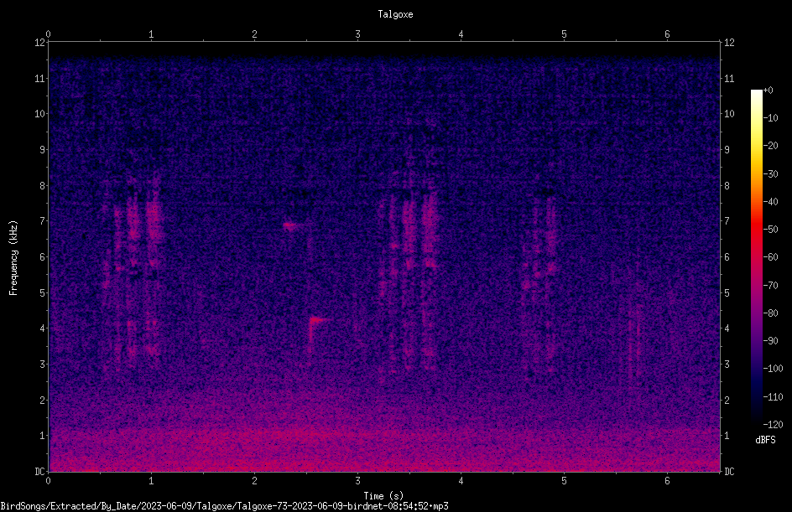Click the Time (s) axis label

[383, 496]
